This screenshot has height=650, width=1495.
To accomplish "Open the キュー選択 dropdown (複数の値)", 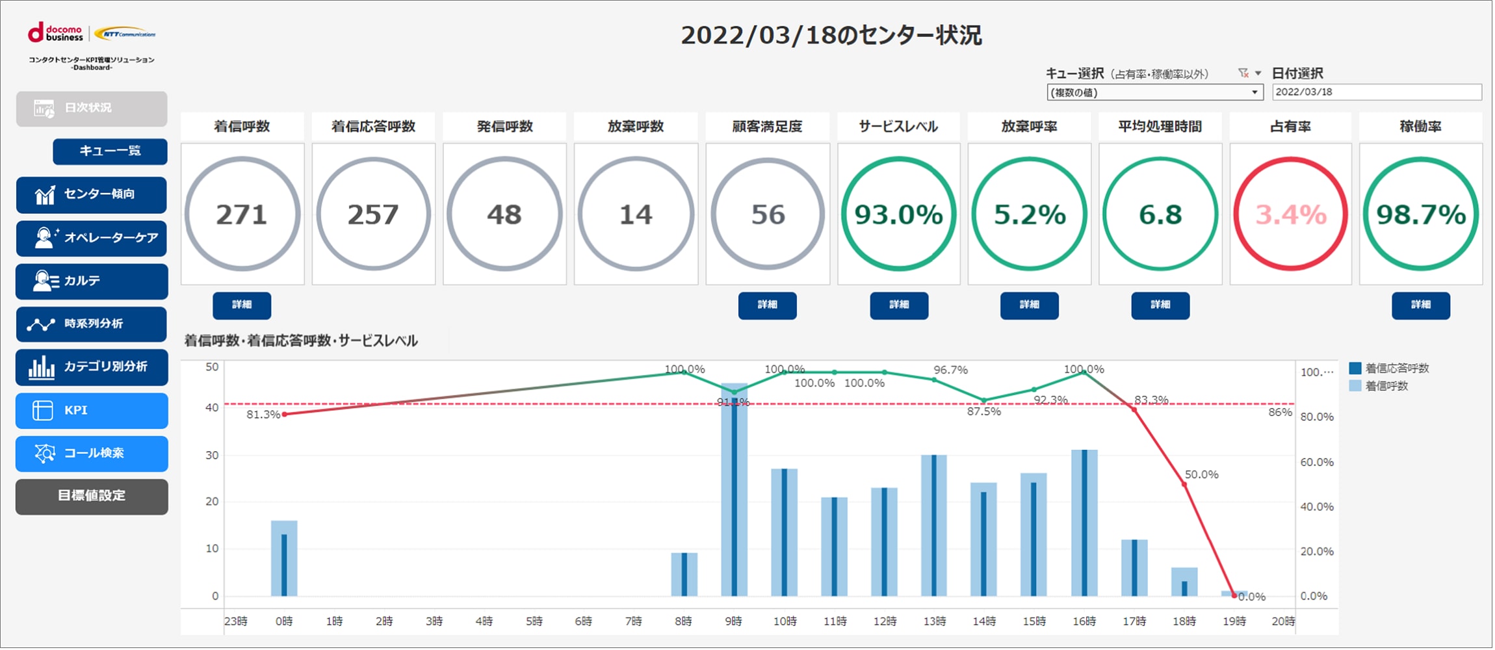I will pos(1154,92).
